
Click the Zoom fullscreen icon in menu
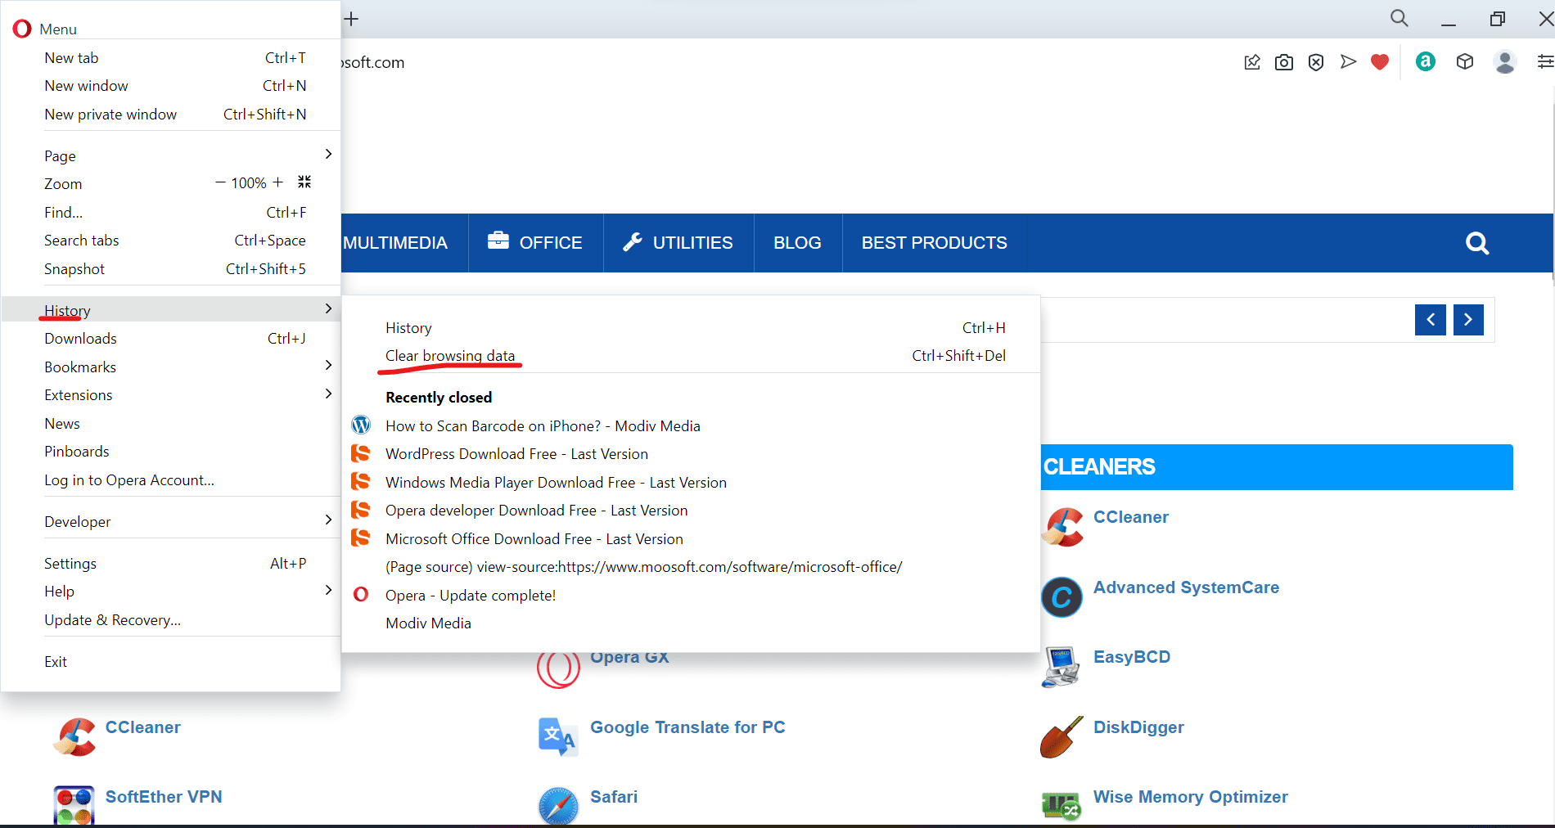304,182
